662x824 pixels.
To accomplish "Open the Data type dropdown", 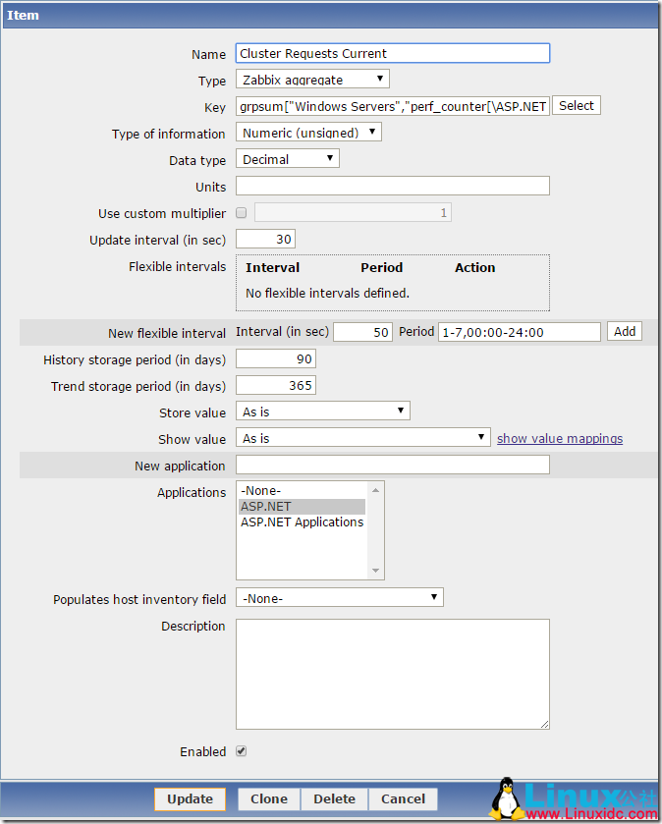I will (287, 158).
